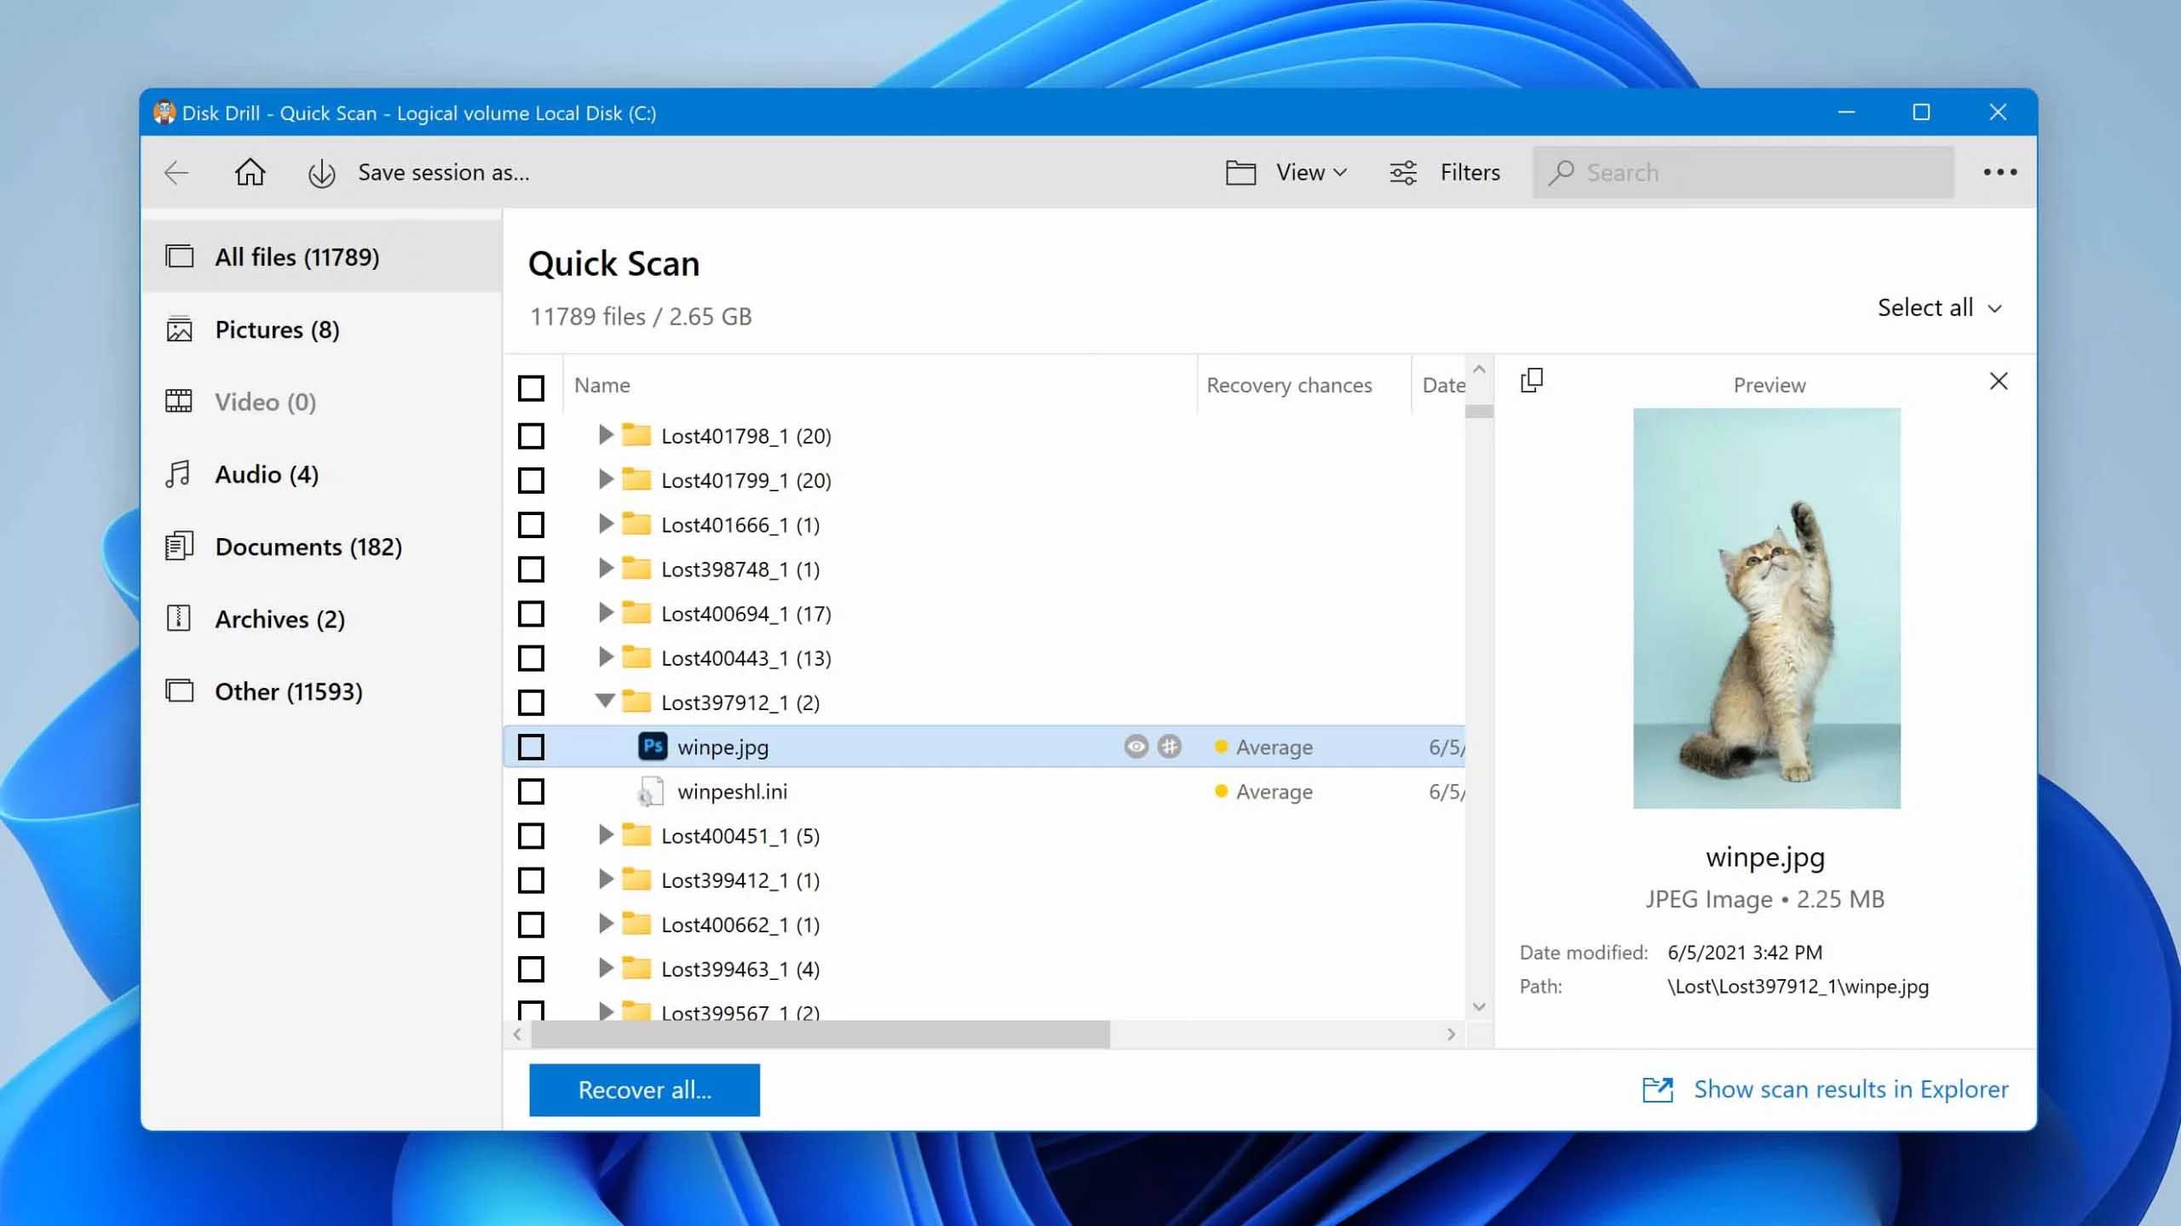Open the three-dot more options menu

[x=2000, y=172]
